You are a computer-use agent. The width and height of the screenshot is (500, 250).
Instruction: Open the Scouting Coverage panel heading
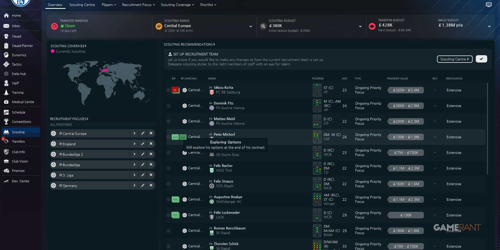click(68, 46)
